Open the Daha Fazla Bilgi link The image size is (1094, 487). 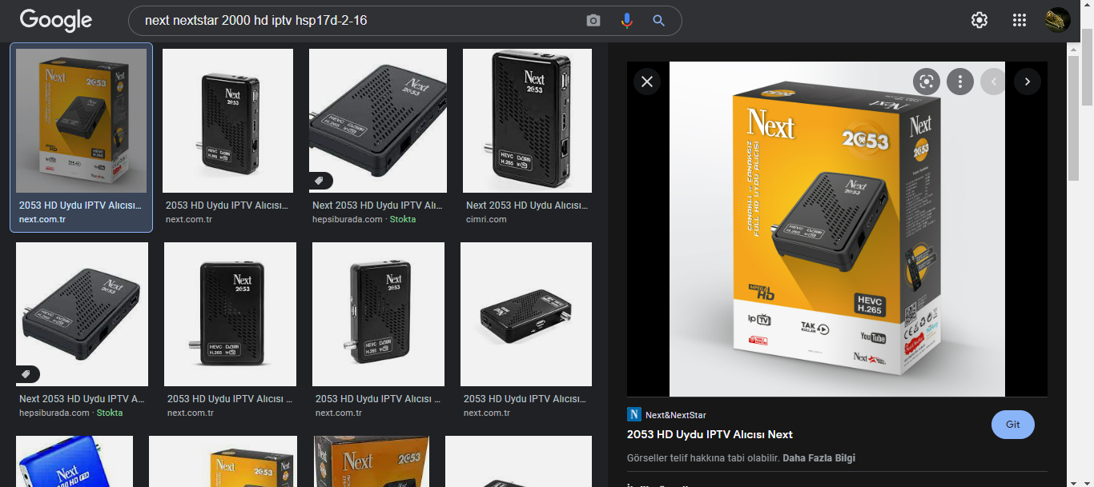click(818, 458)
